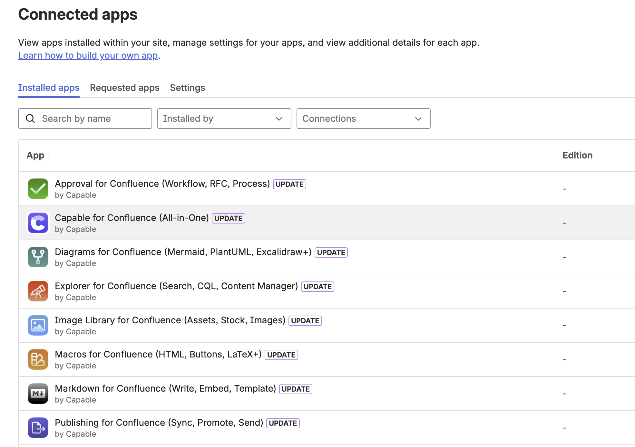Click the UPDATE badge for Markdown for Confluence

coord(295,389)
